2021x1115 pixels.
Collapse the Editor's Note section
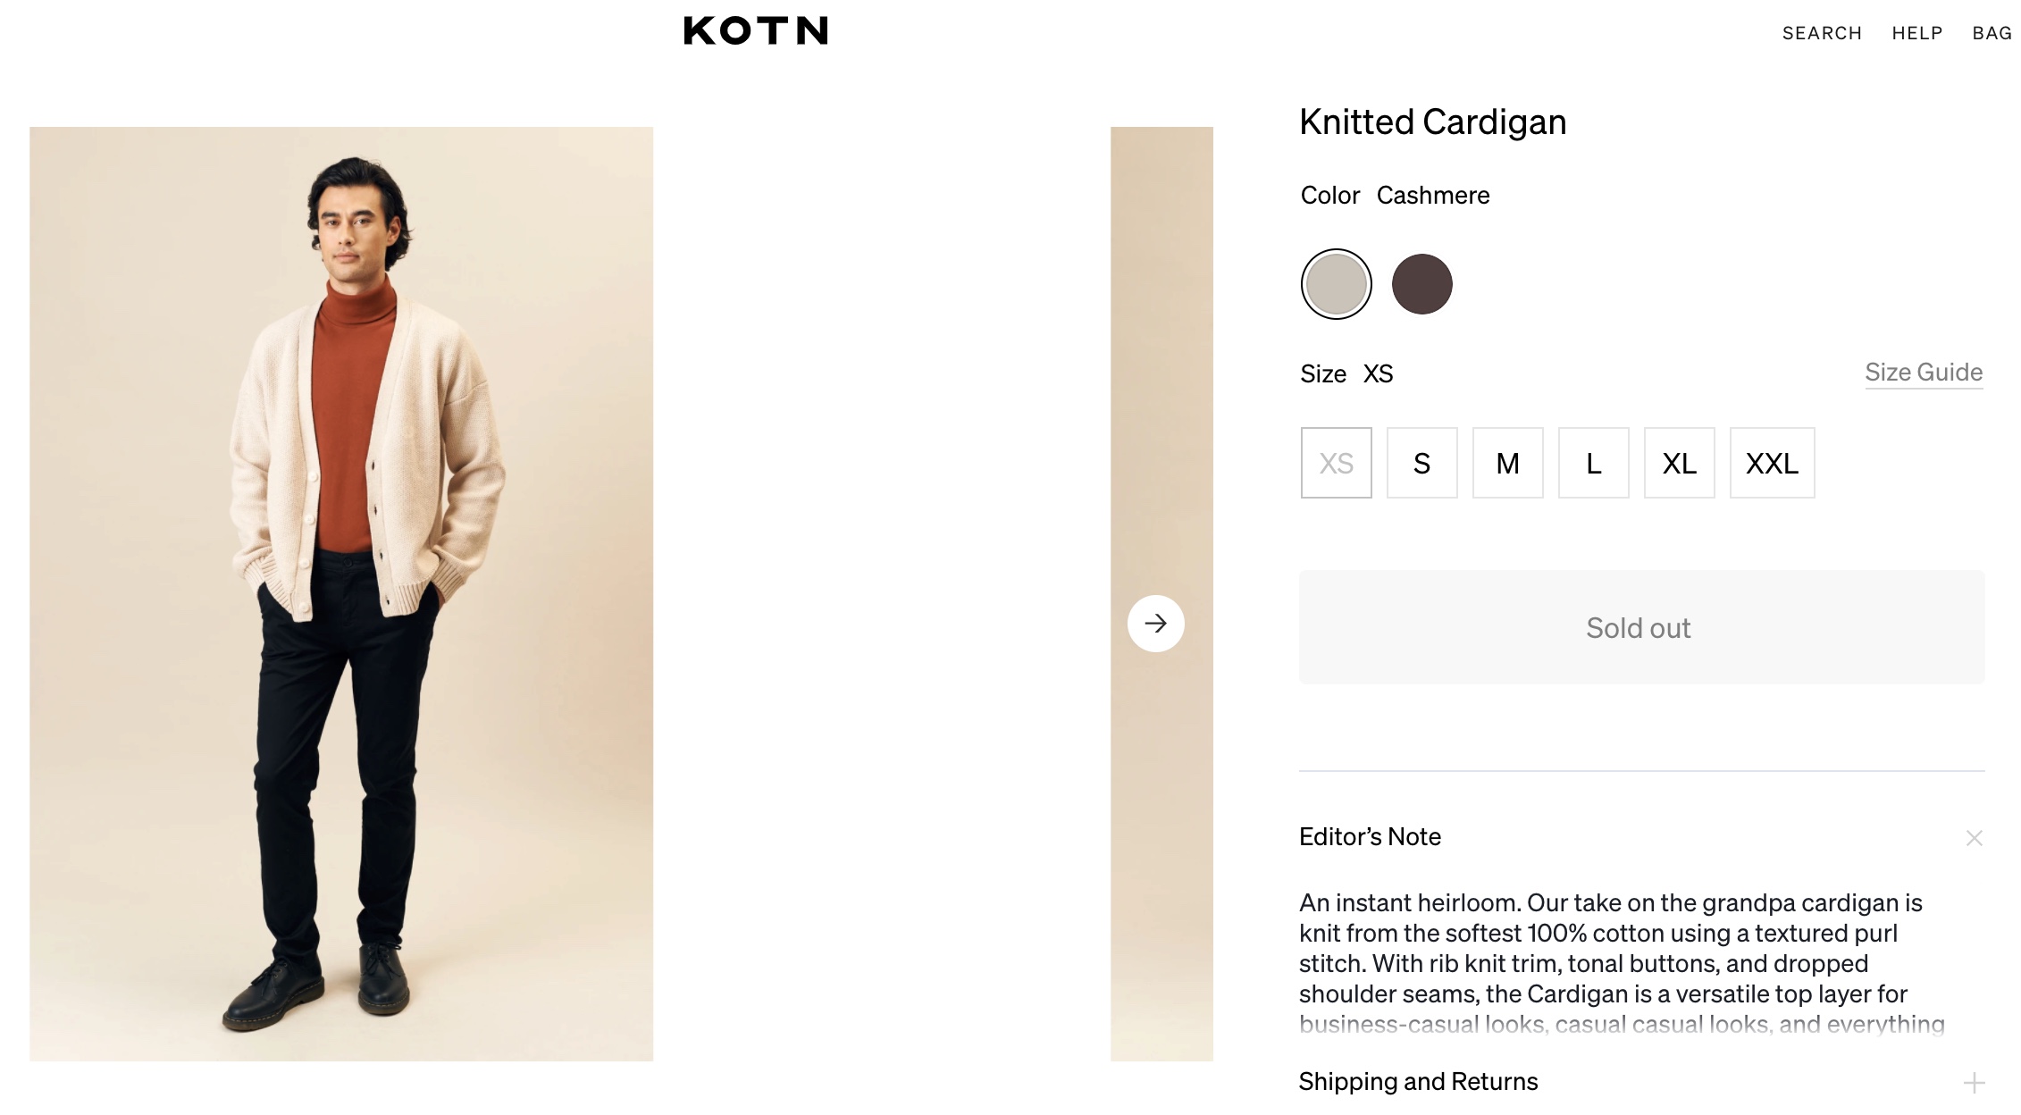(1974, 838)
